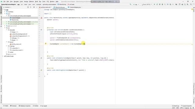Open the Project panel gear settings
The image size is (195, 109).
click(34, 7)
